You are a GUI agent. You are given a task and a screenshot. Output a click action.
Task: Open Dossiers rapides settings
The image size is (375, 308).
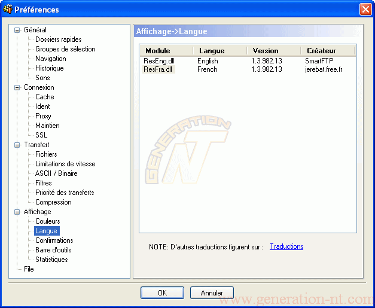click(x=59, y=39)
